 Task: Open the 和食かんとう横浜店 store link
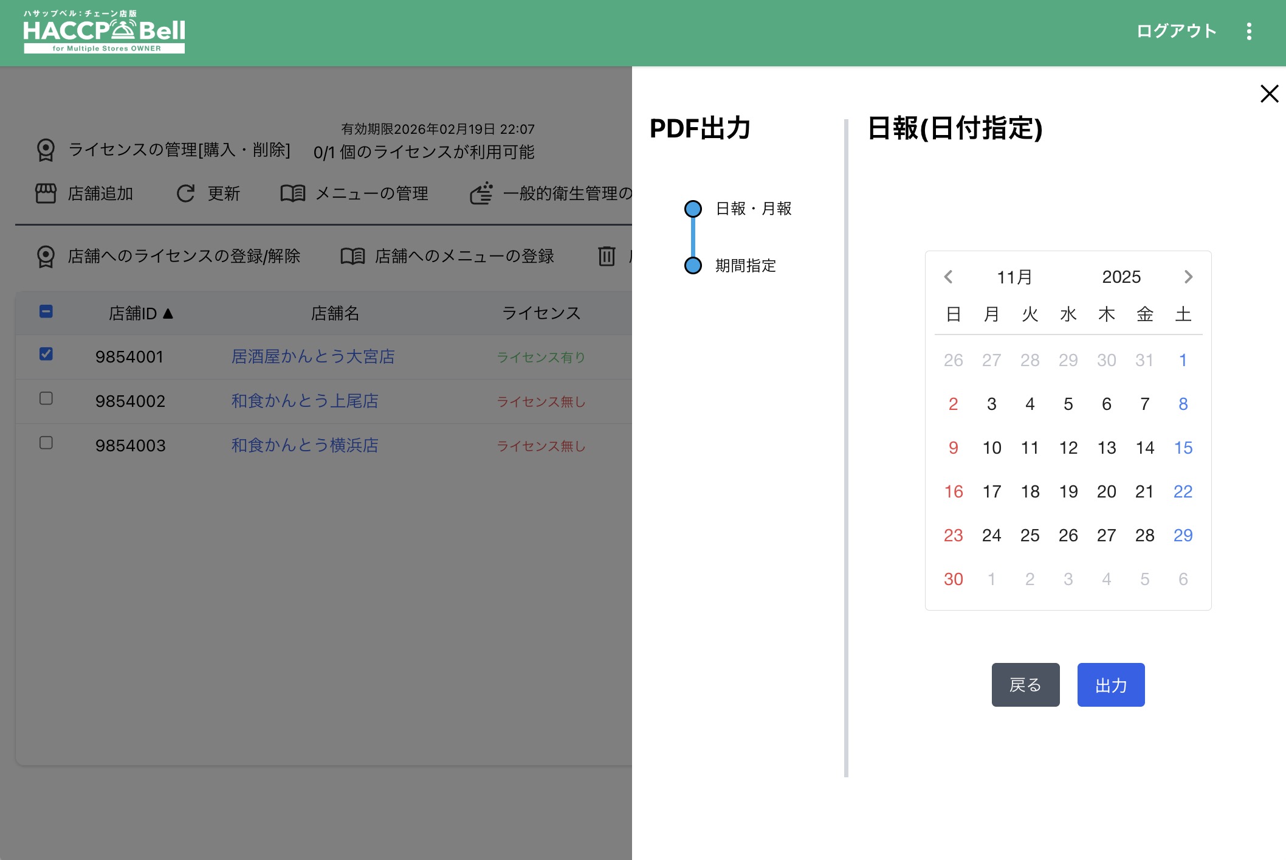[x=304, y=445]
